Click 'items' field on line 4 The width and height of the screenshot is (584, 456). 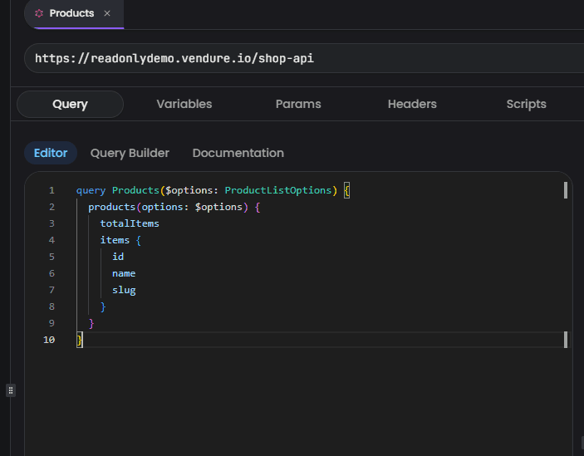pos(115,240)
